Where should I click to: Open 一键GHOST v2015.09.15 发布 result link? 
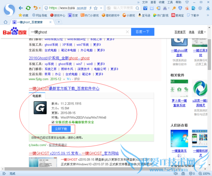pos(74,153)
